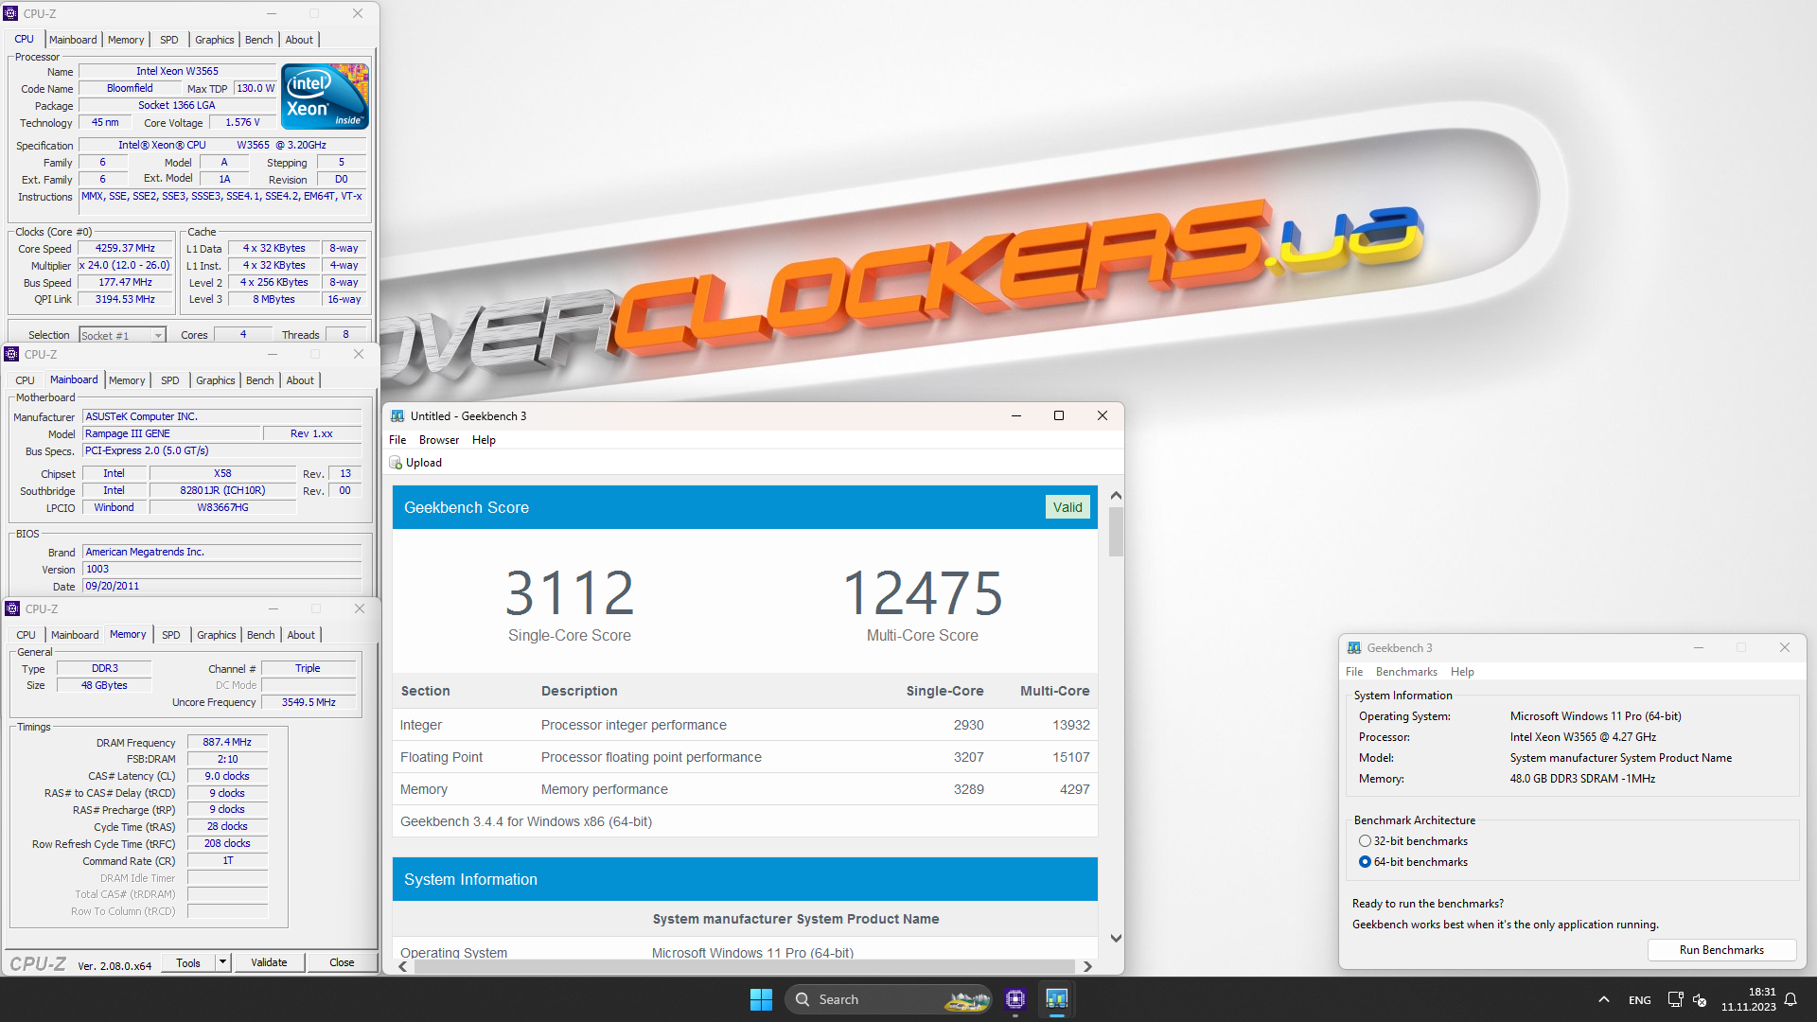The height and width of the screenshot is (1022, 1817).
Task: Click the Floating Point row in results table
Action: pos(745,757)
